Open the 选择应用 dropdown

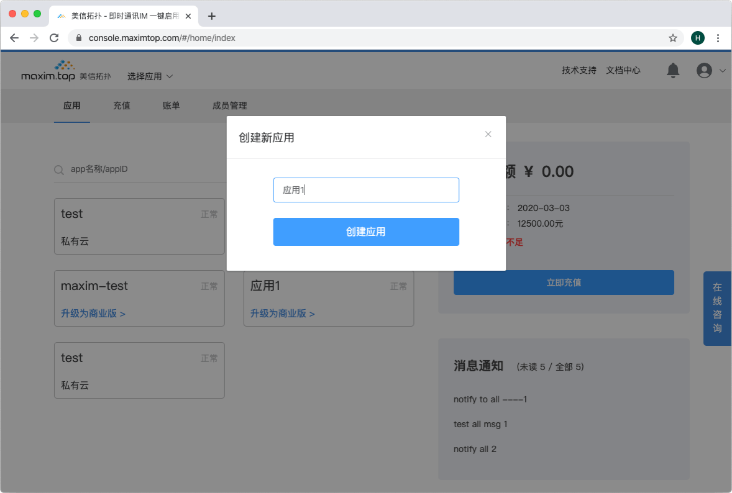coord(150,76)
